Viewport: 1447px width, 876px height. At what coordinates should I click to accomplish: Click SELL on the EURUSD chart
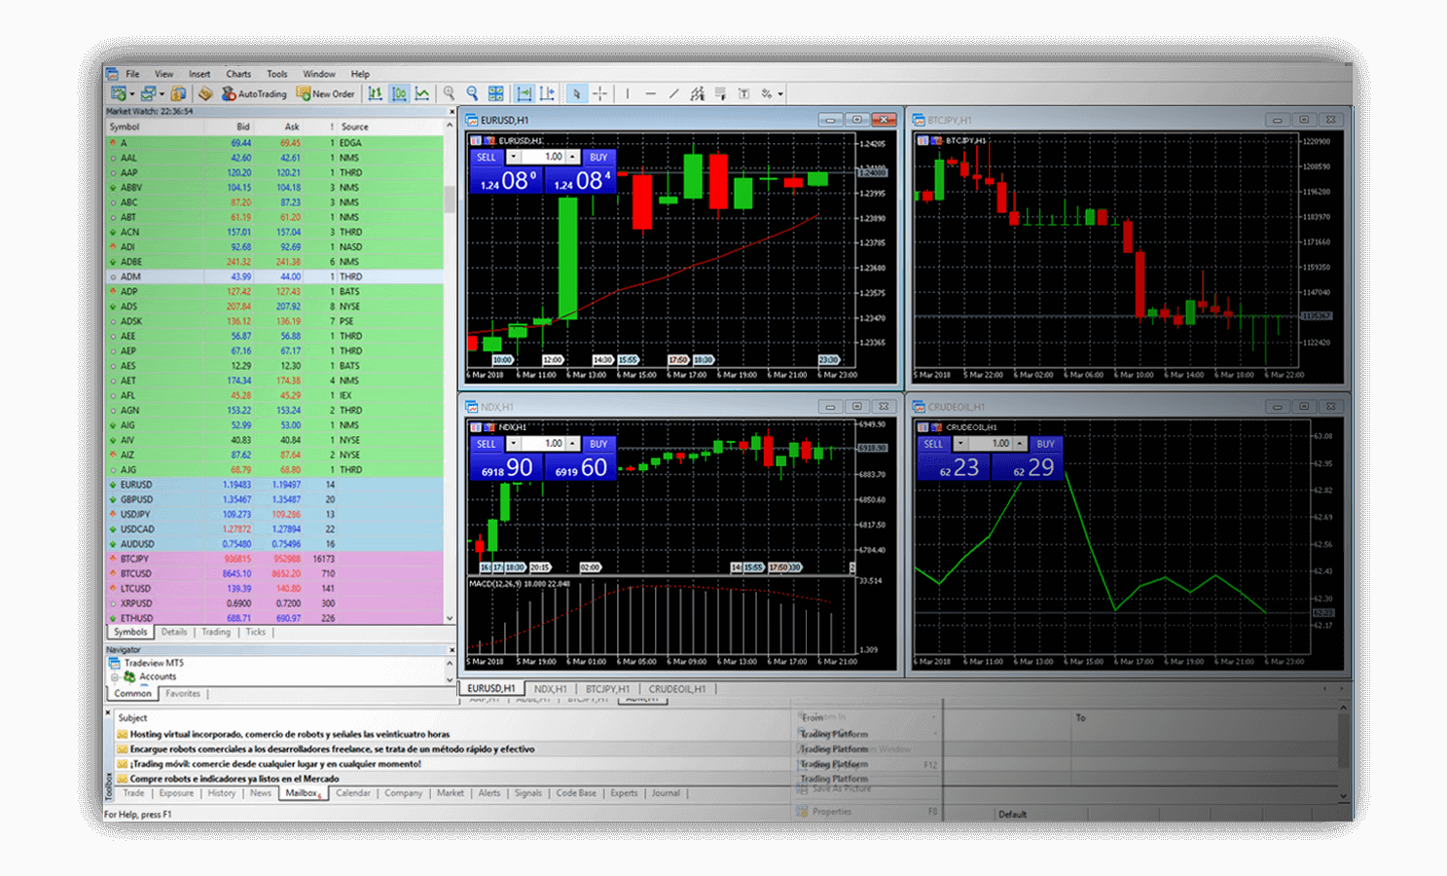[x=486, y=157]
